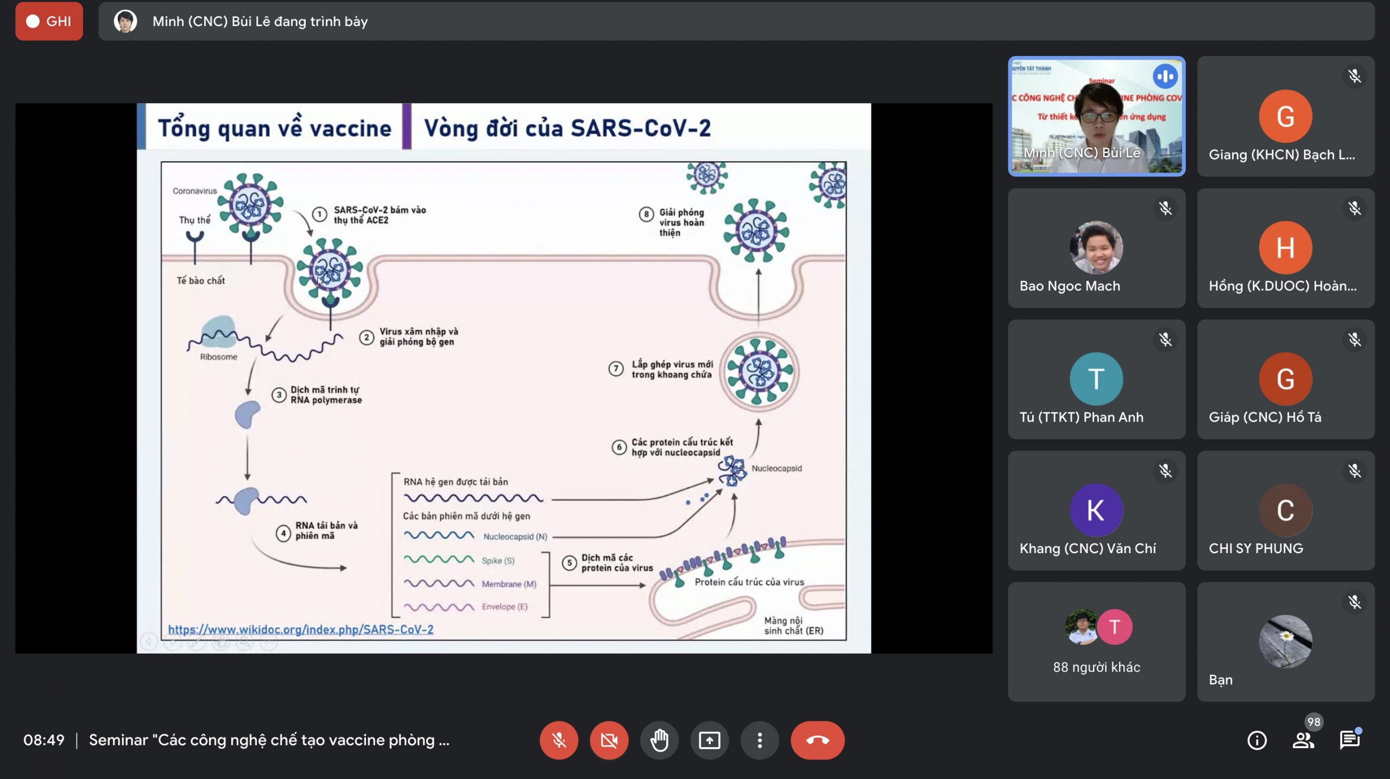Click the muted mic icon on CHI SY PHUNG tile
This screenshot has width=1390, height=779.
click(1354, 471)
